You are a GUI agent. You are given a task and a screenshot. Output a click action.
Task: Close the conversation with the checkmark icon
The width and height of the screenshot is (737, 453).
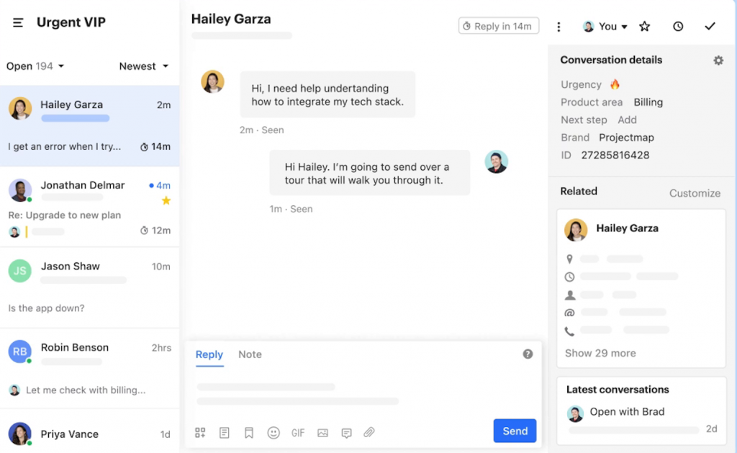click(710, 26)
